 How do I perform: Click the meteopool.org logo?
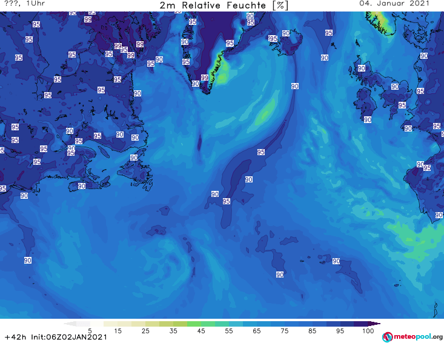(x=413, y=337)
